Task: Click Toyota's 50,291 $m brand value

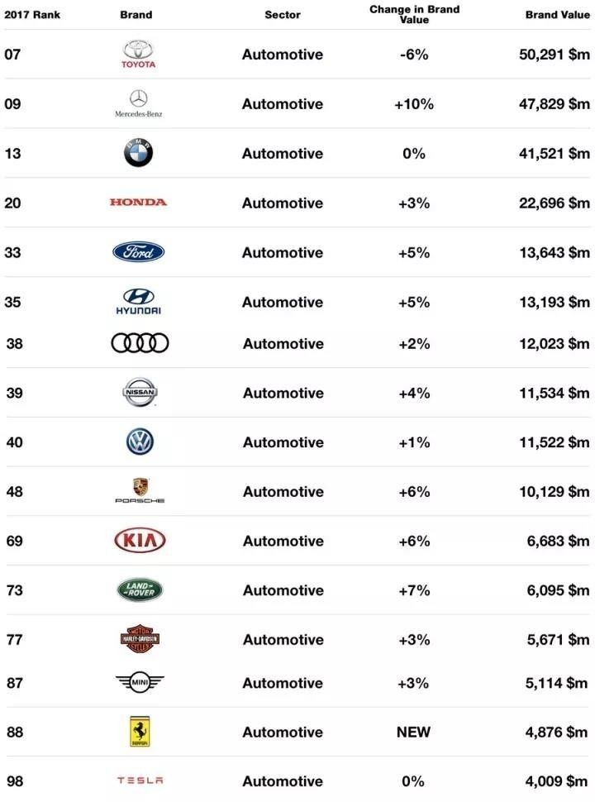Action: point(548,55)
